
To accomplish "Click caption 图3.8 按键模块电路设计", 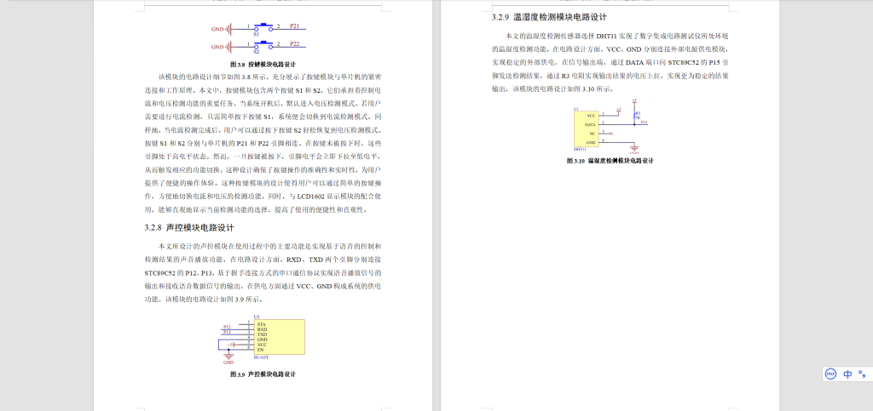I will [x=263, y=65].
